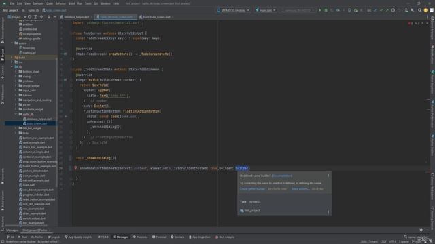This screenshot has width=435, height=244.
Task: Select card_example.dart in the project tree
Action: [32, 142]
